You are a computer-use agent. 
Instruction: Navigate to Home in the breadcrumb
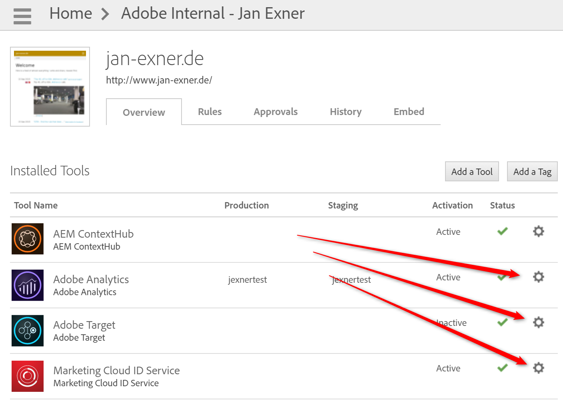(x=71, y=14)
